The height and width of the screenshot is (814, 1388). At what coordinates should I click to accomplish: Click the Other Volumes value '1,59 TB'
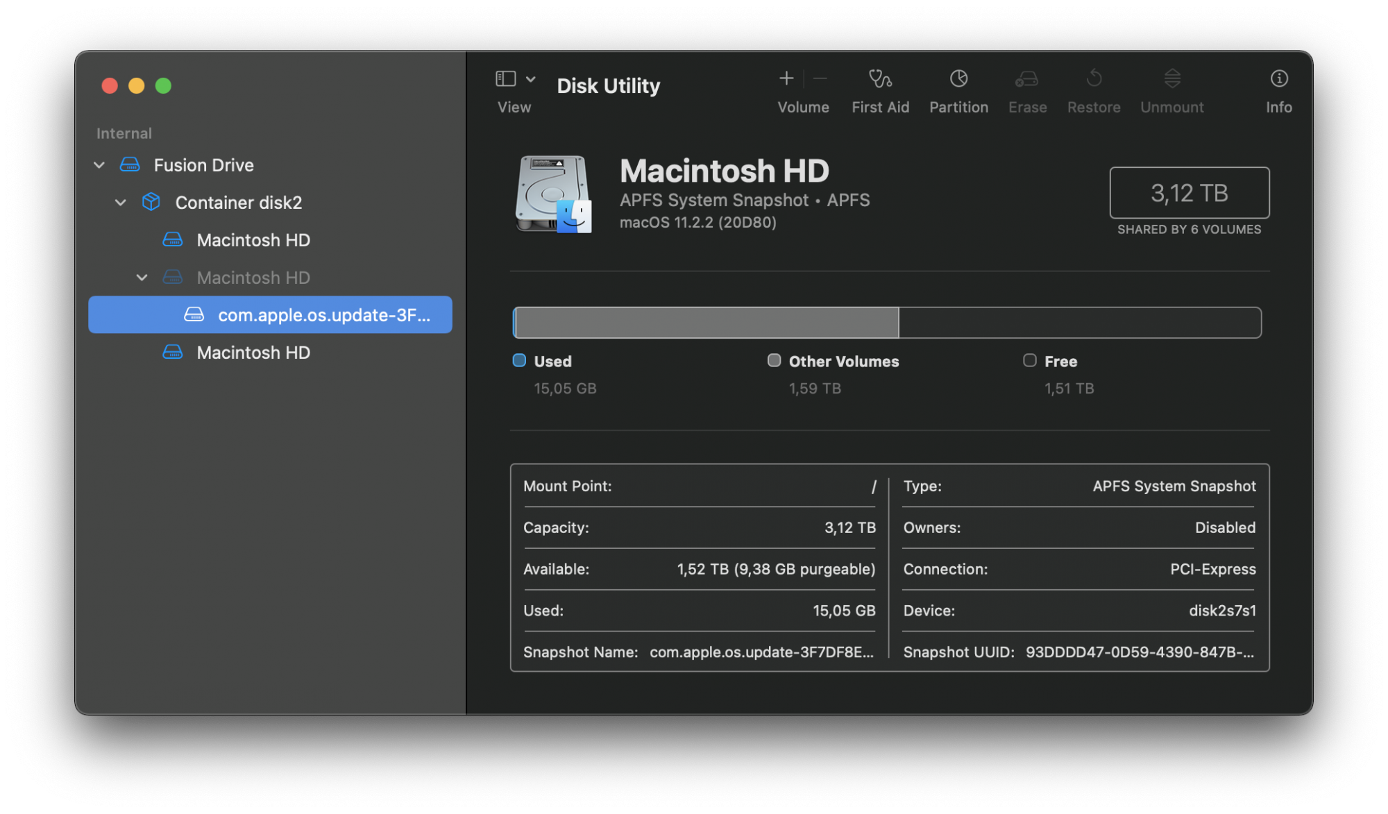[x=815, y=389]
